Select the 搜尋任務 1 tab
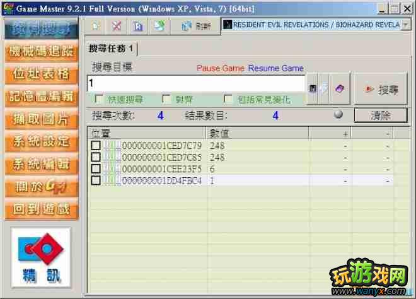The width and height of the screenshot is (416, 299). (111, 49)
